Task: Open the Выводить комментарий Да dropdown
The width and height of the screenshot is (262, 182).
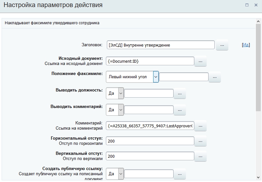Action: pos(121,110)
